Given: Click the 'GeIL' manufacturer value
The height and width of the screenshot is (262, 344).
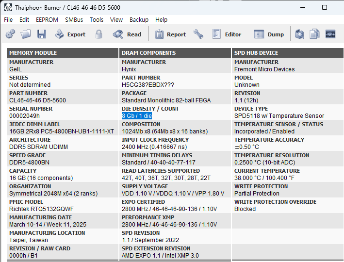Looking at the screenshot, I should (16, 69).
